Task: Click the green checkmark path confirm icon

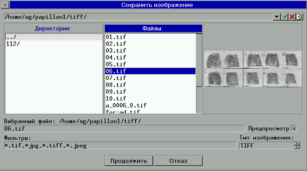Action: coord(284,17)
